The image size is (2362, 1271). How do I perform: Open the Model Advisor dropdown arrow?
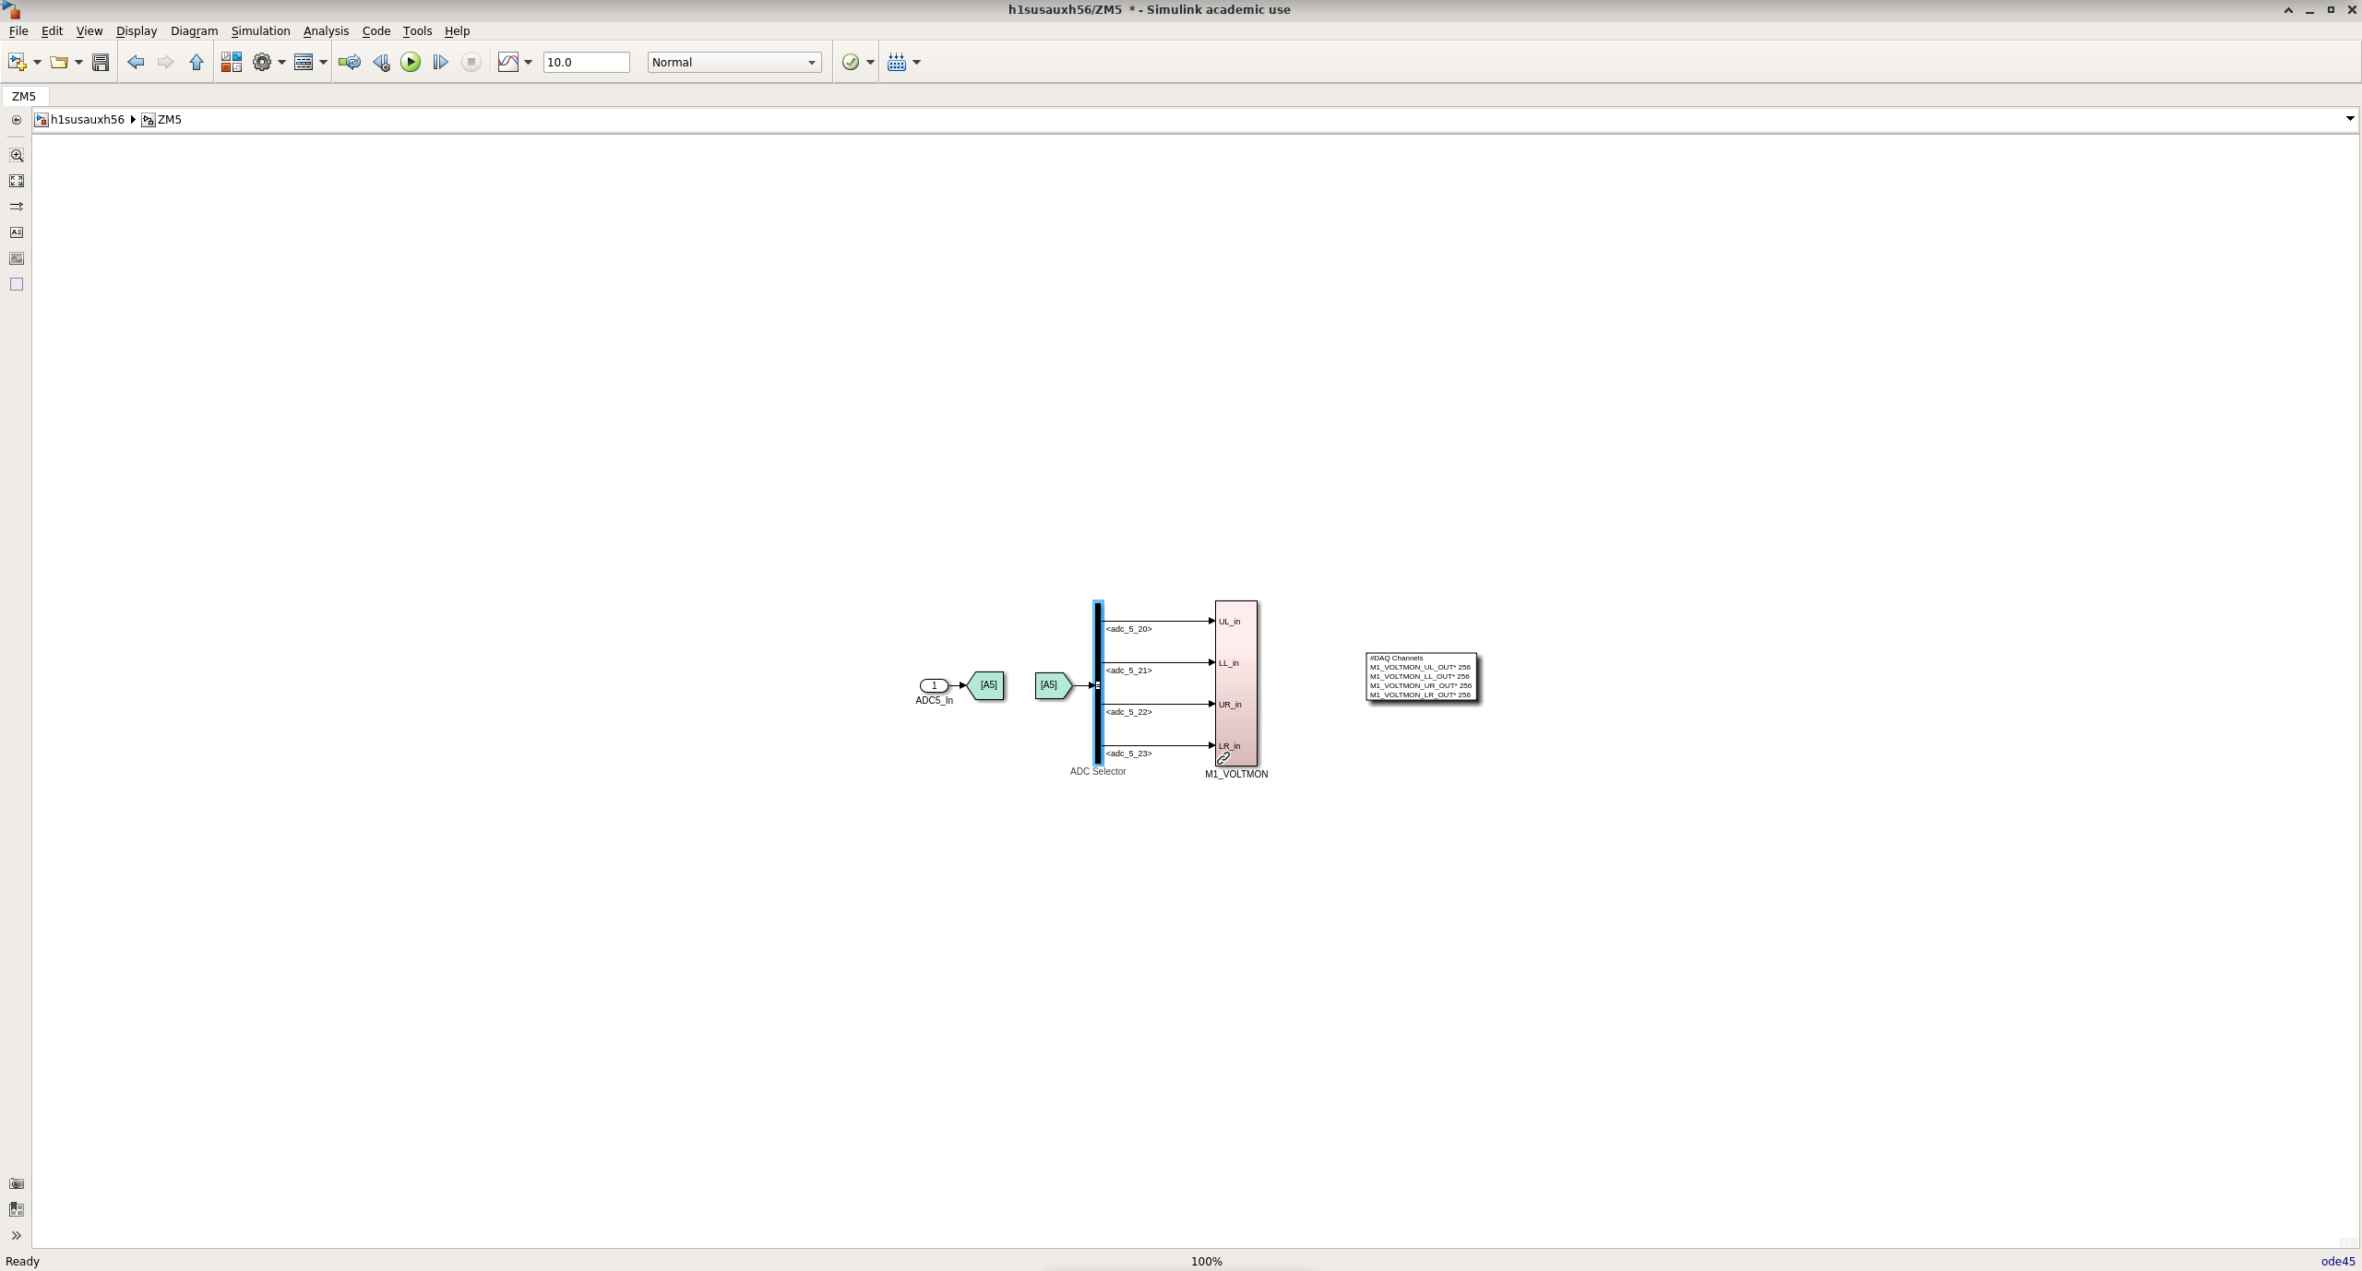870,63
